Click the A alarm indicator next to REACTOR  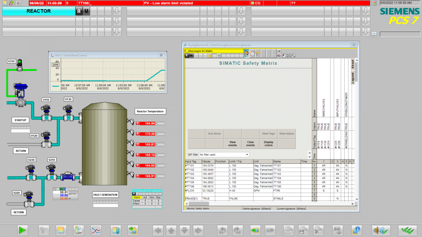click(79, 11)
